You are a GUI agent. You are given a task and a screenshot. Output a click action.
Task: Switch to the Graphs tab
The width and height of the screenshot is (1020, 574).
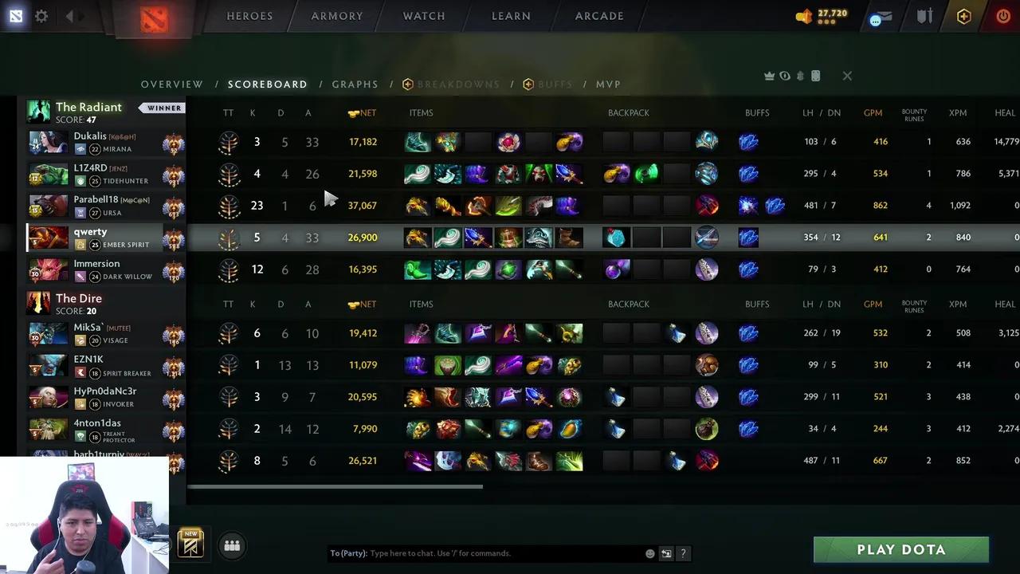pyautogui.click(x=355, y=84)
